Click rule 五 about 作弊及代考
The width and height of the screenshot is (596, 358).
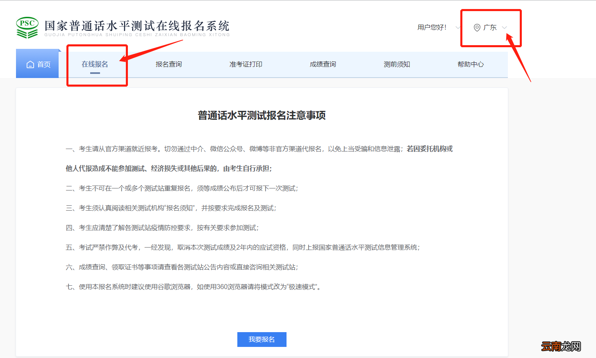click(x=243, y=248)
